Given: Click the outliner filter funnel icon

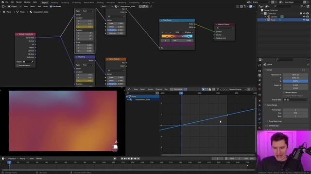Looking at the screenshot, I should pos(302,6).
